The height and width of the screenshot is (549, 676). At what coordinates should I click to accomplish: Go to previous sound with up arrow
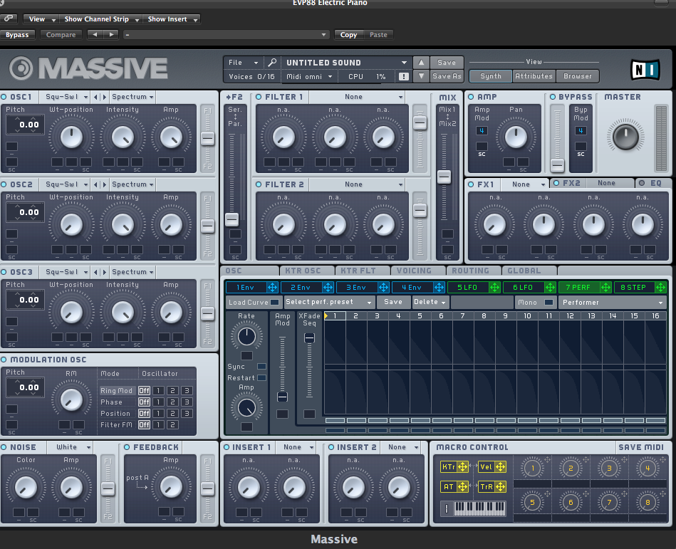click(x=421, y=63)
